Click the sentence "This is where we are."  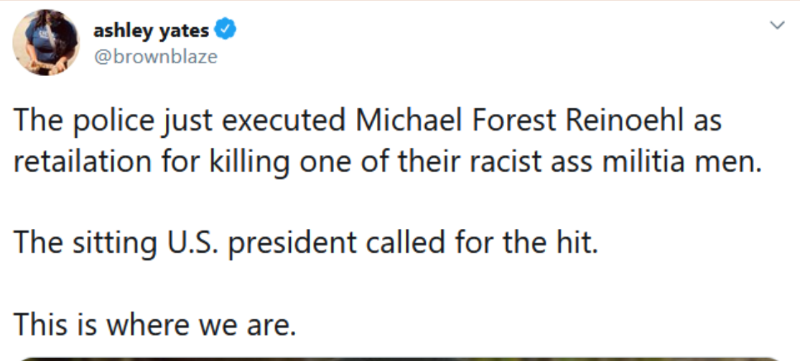coord(155,324)
